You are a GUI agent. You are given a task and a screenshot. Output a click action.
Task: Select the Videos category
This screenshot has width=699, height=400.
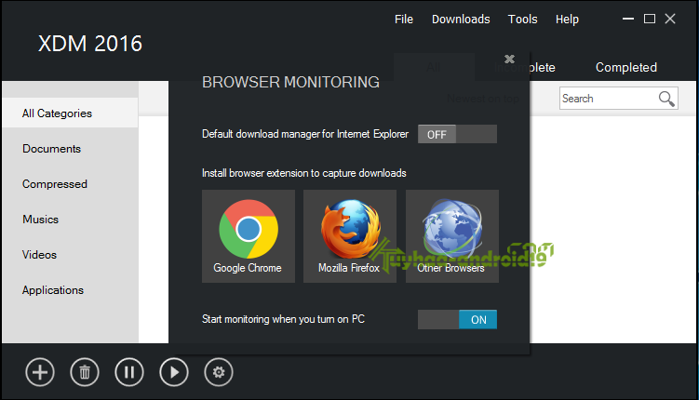(40, 255)
